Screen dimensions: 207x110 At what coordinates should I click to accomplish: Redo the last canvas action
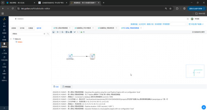click(77, 32)
